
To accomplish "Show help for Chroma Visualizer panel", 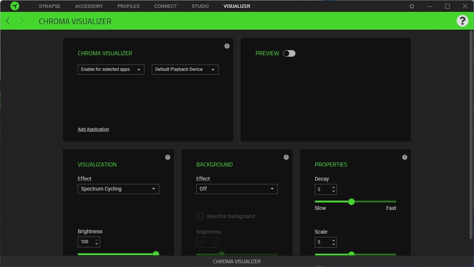I will point(227,46).
